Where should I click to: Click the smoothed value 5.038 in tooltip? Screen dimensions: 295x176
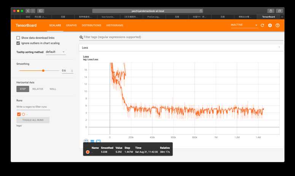104,152
